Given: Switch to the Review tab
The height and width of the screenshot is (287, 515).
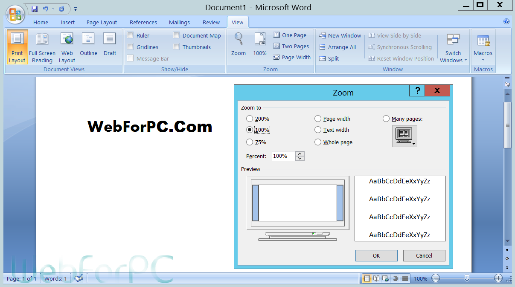Looking at the screenshot, I should (211, 23).
